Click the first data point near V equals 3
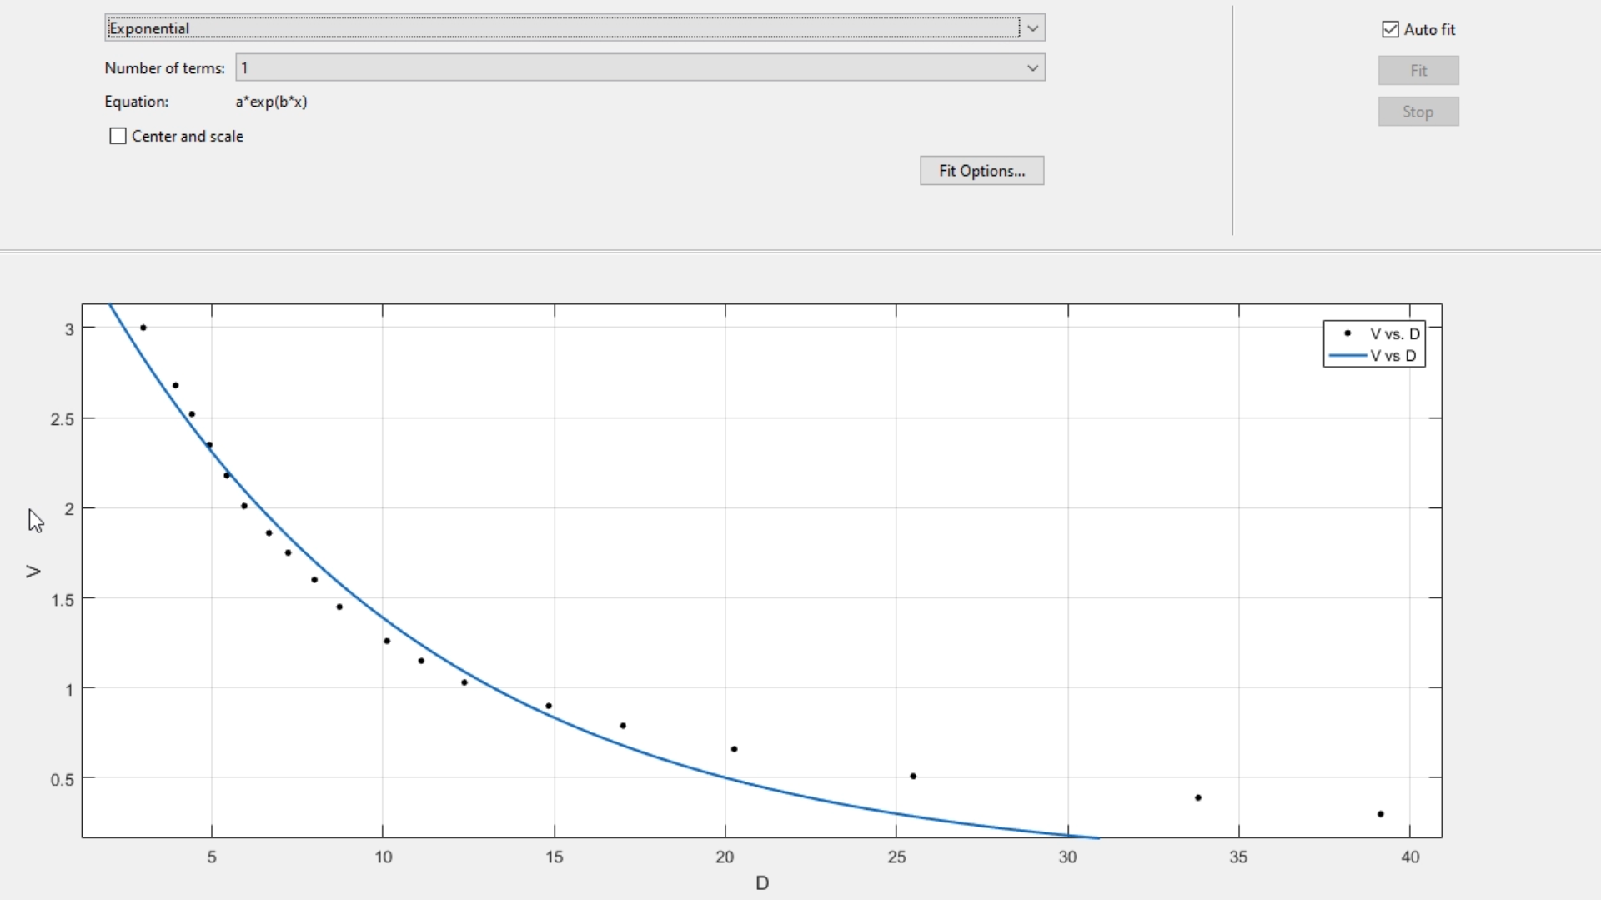The width and height of the screenshot is (1601, 900). click(143, 327)
